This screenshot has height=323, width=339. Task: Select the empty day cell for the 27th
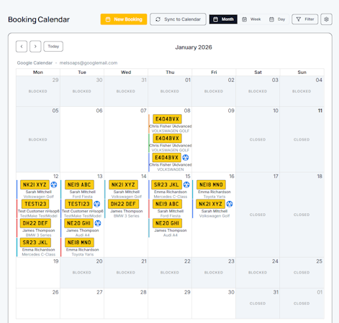(82, 304)
